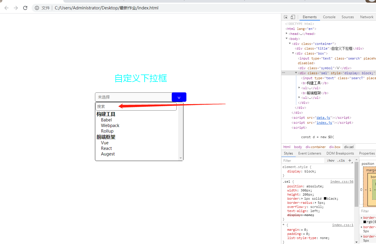Expand the border-radius shorthand triangle in .sel

pos(316,203)
